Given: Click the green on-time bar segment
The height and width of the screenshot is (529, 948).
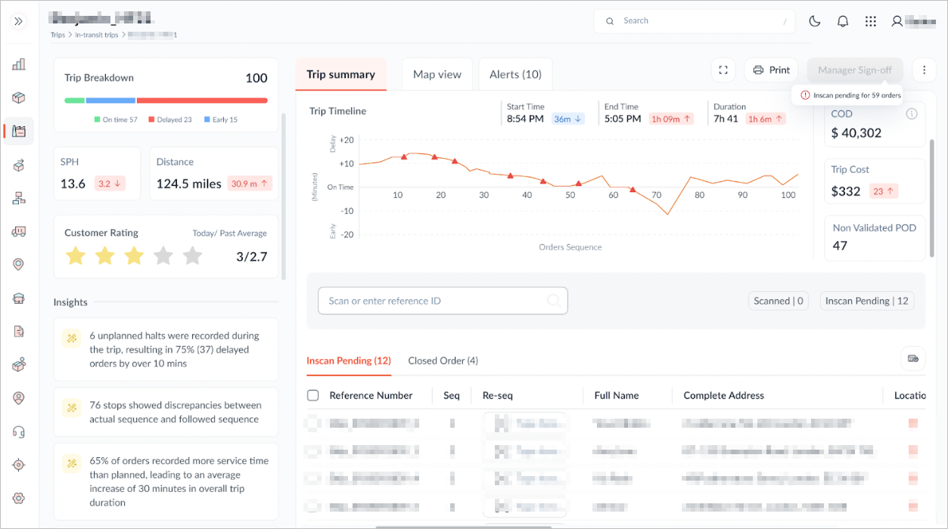Looking at the screenshot, I should click(74, 100).
